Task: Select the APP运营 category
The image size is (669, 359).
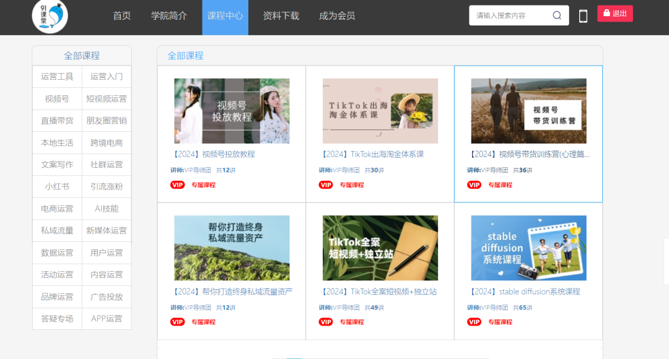Action: tap(107, 319)
